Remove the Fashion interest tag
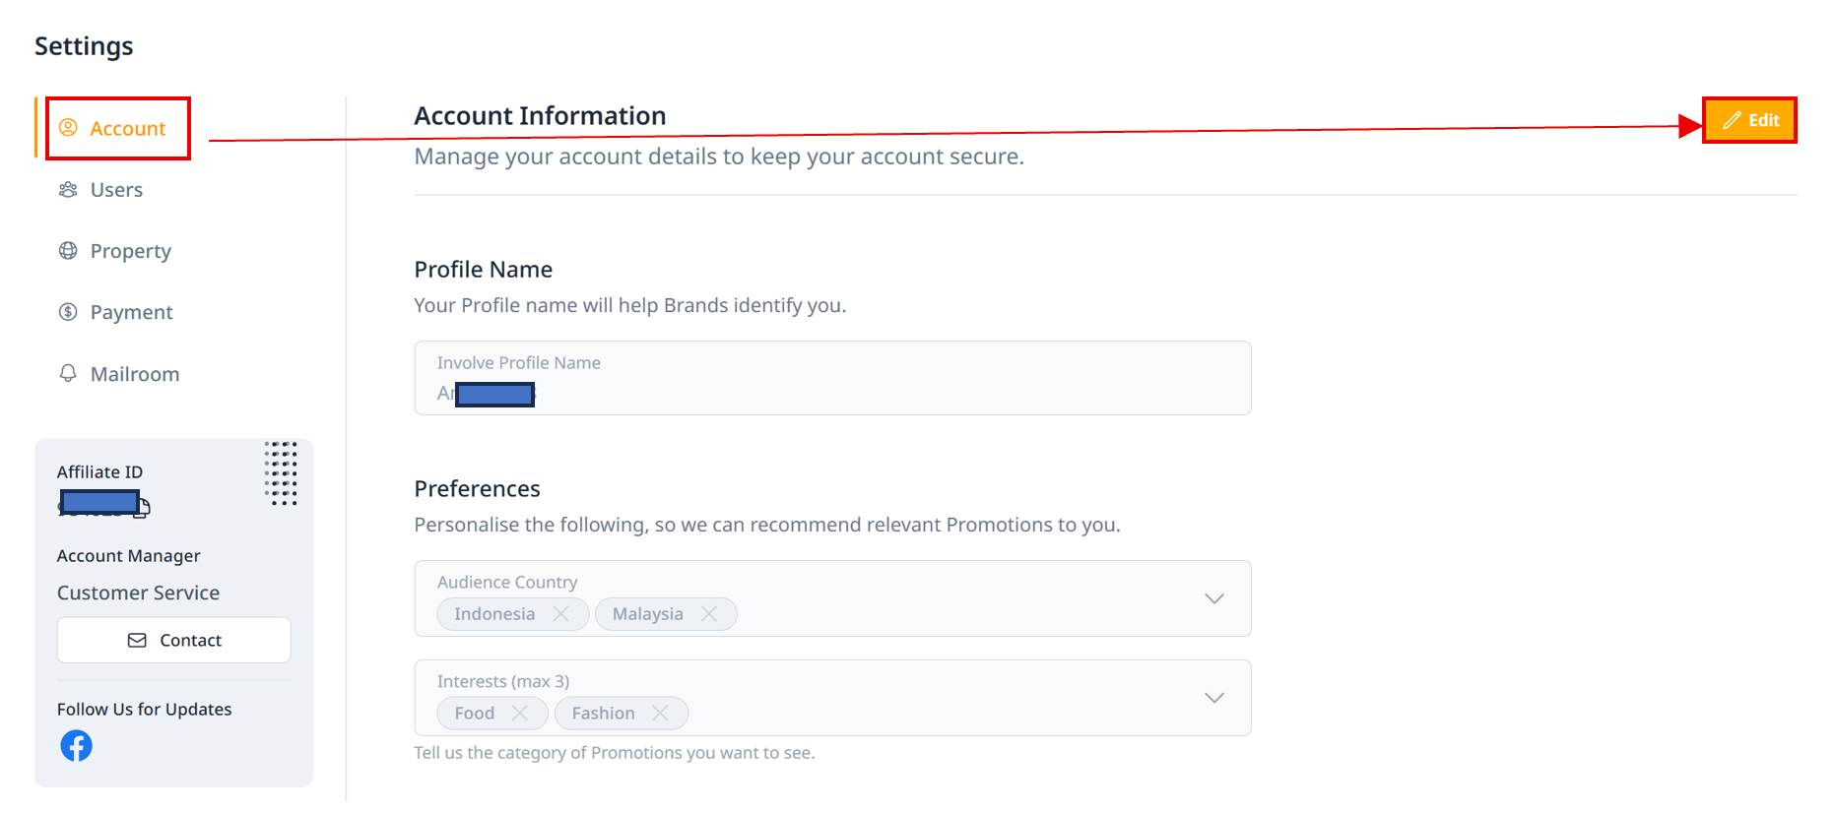Screen dimensions: 1836x813 pyautogui.click(x=660, y=714)
